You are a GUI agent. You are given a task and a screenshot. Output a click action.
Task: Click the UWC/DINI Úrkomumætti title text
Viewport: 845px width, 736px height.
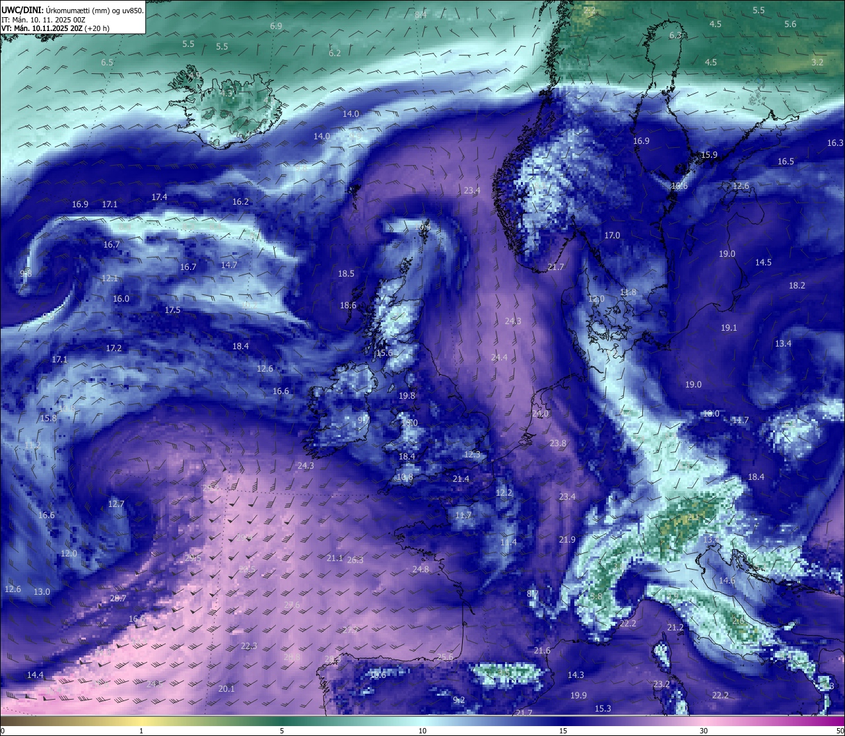[x=72, y=10]
